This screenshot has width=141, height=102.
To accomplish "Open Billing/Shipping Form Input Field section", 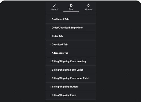I will click(x=71, y=78).
